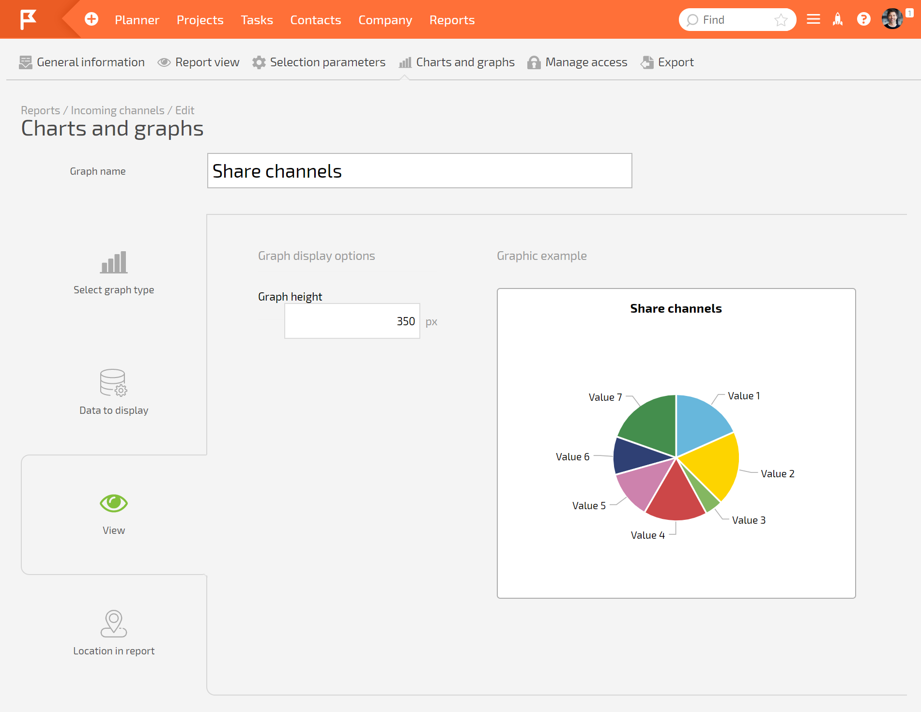Click the Graph height input field
921x712 pixels.
352,321
